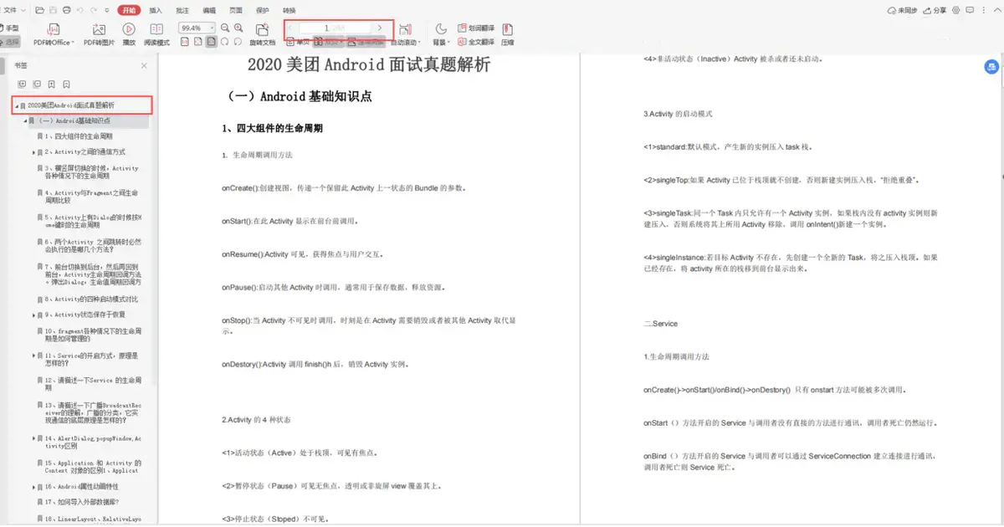This screenshot has width=1004, height=527.
Task: Select bookmark 1、四大组件的生命周期
Action: tap(79, 136)
